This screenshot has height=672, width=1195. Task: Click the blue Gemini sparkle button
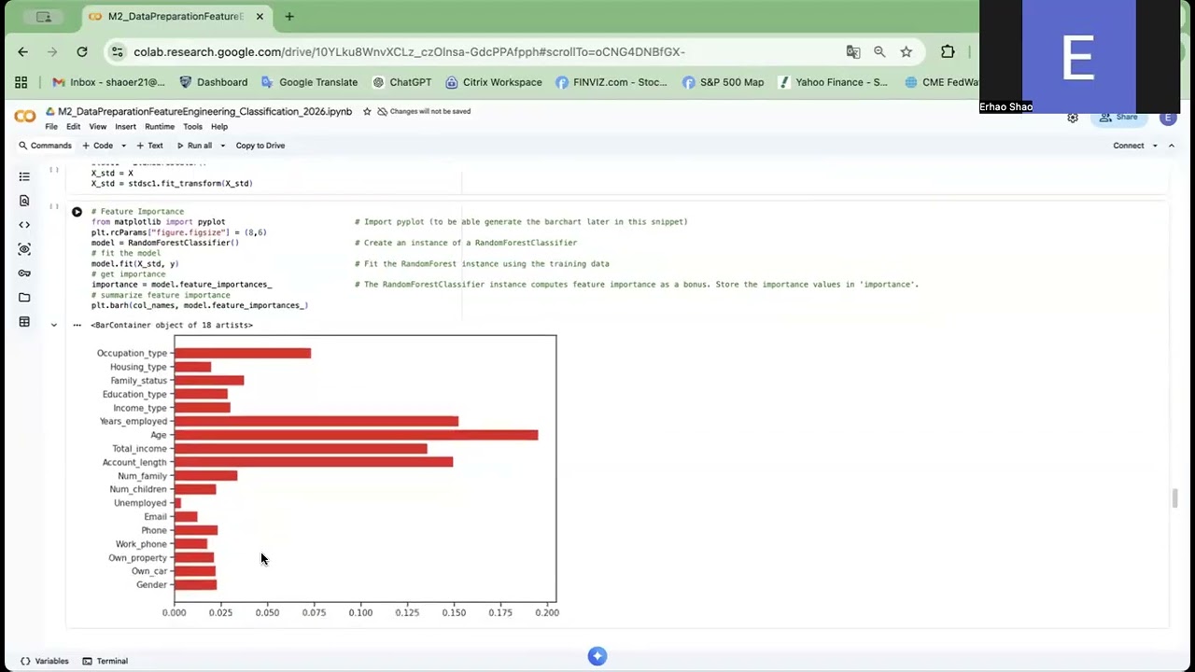[x=597, y=656]
